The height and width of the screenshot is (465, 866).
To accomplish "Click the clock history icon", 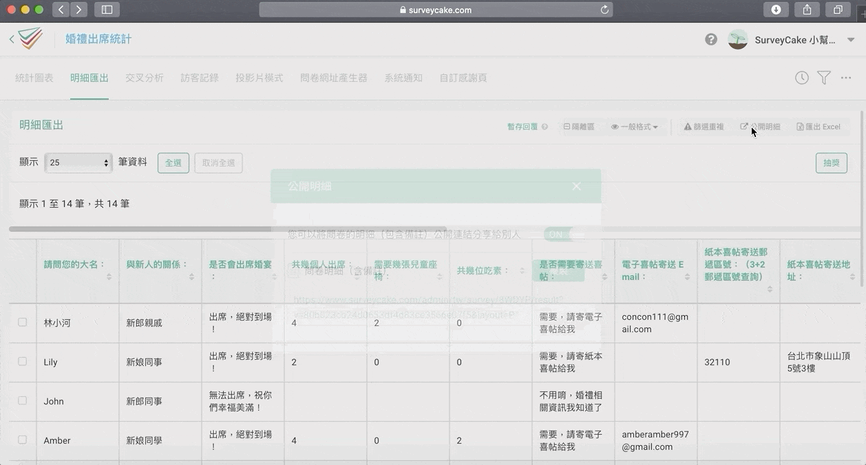I will coord(802,78).
